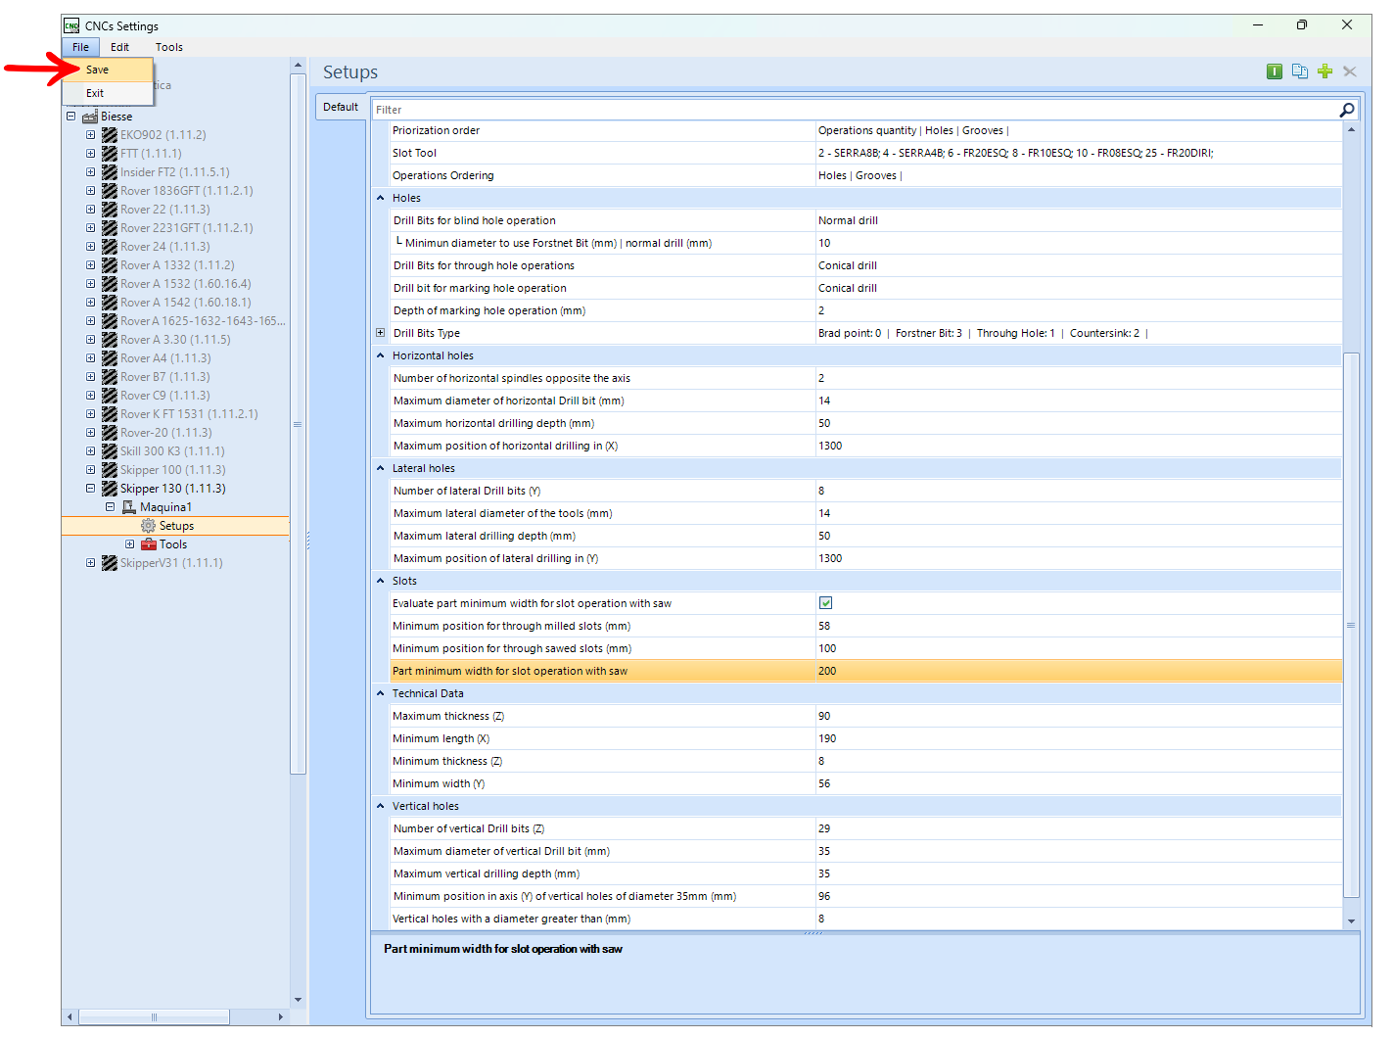Viewport: 1393px width, 1038px height.
Task: Open the File menu
Action: click(x=80, y=47)
